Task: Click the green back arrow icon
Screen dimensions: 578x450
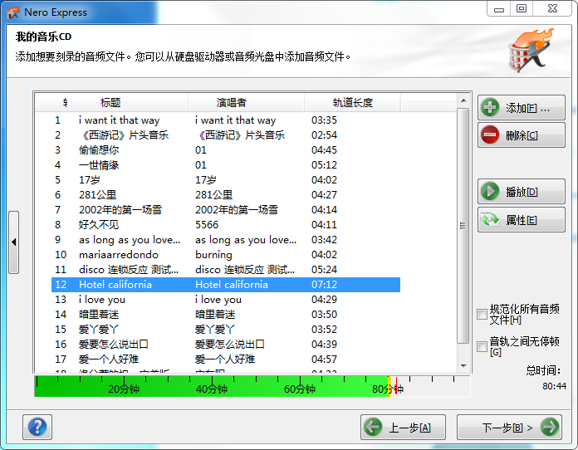Action: pos(373,428)
